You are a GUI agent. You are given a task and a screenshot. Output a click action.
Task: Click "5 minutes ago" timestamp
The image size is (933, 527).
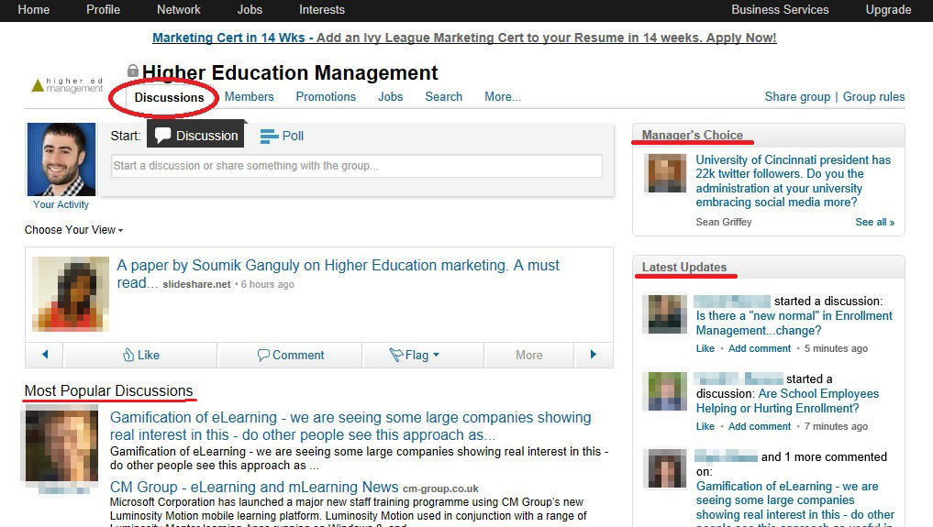pos(836,349)
